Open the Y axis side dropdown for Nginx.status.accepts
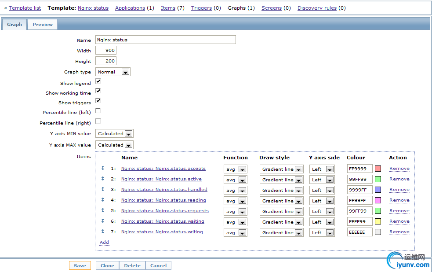This screenshot has height=272, width=432. click(x=322, y=169)
